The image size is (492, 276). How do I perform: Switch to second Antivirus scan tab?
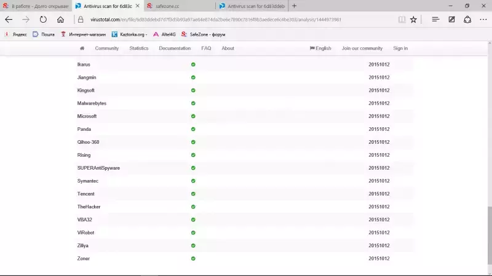coord(252,6)
